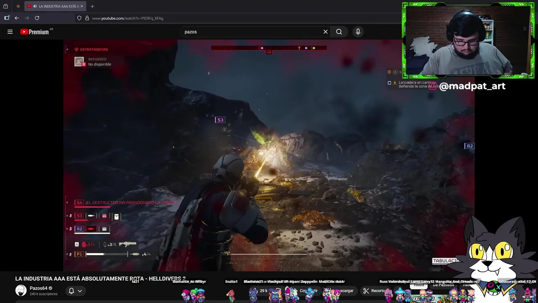This screenshot has width=538, height=303.
Task: Click the youtube.com address bar URL
Action: click(x=128, y=18)
